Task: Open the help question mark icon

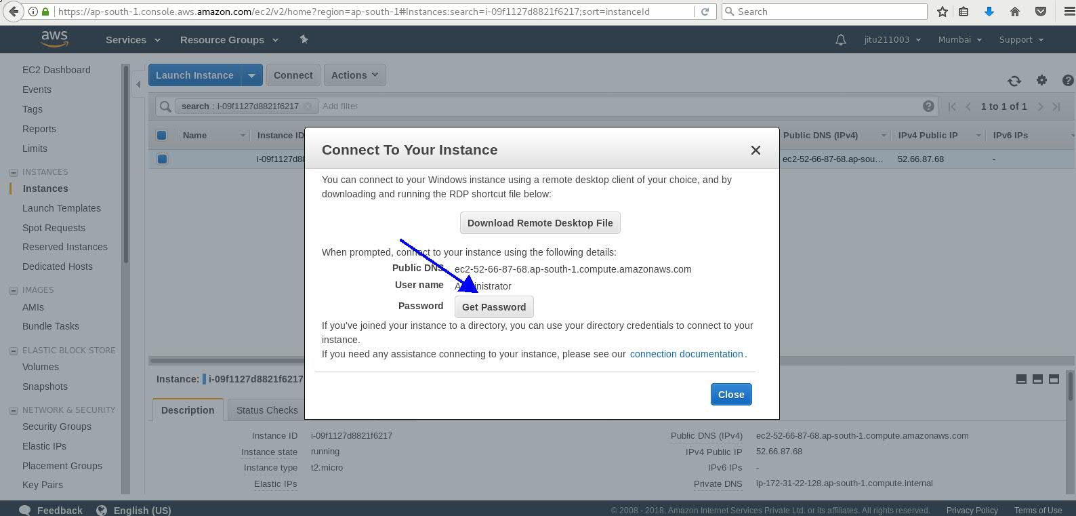Action: (1068, 80)
